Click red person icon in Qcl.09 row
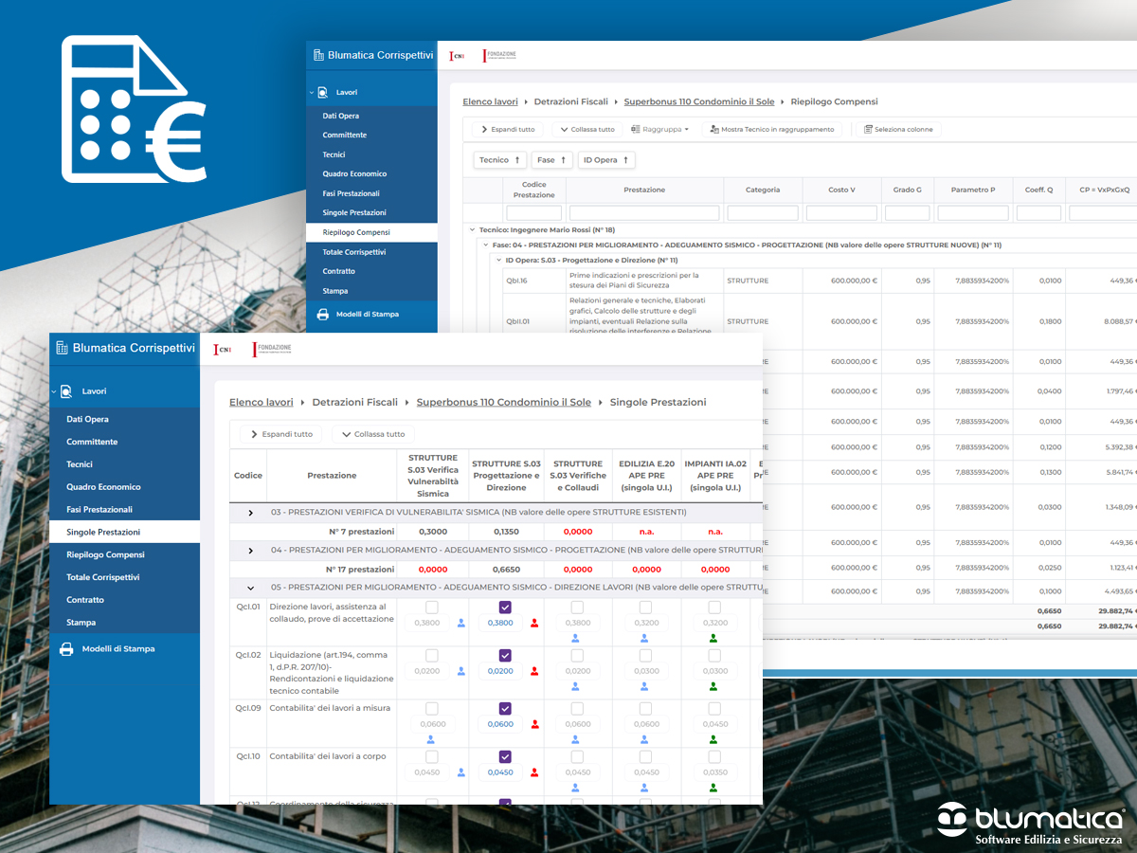 [x=534, y=724]
